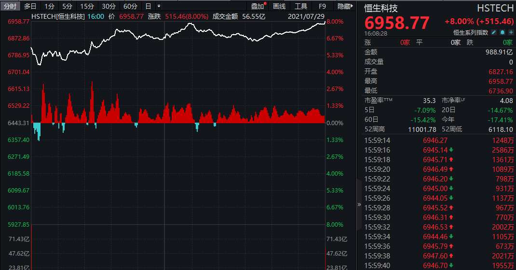Screen dimensions: 516x270
Task: Click the 5927.85 lowest price axis label
Action: (x=18, y=224)
